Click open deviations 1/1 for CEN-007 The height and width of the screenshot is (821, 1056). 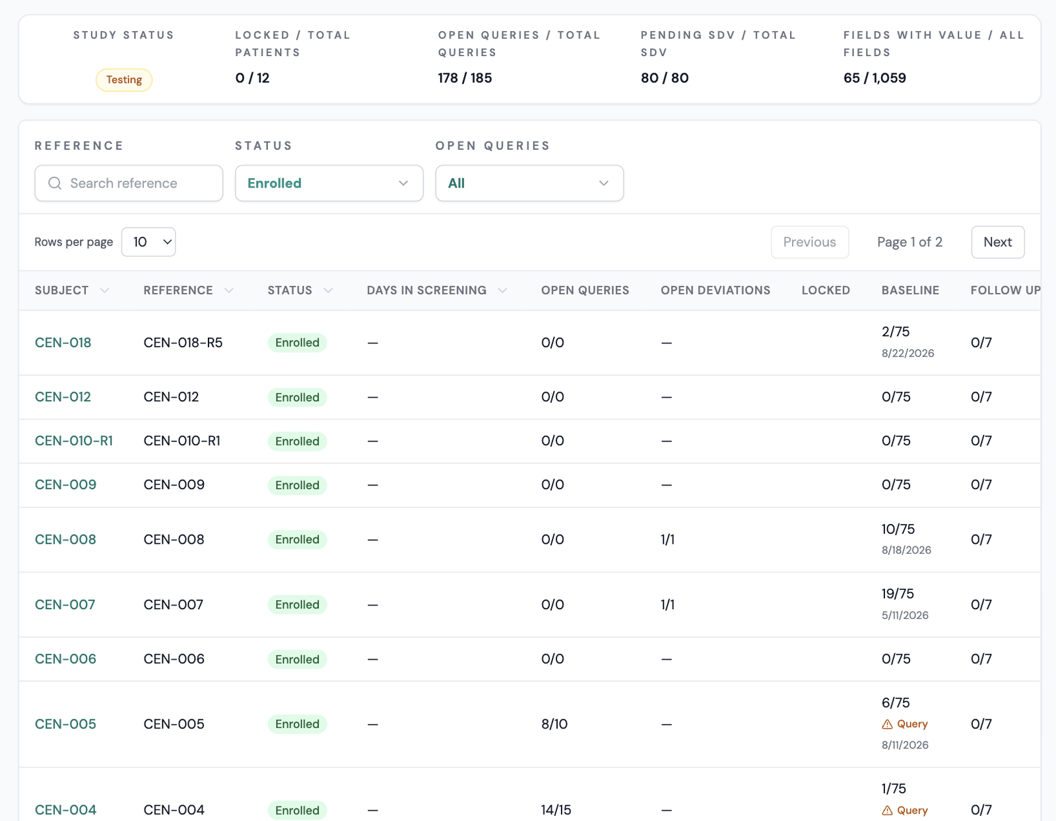667,605
